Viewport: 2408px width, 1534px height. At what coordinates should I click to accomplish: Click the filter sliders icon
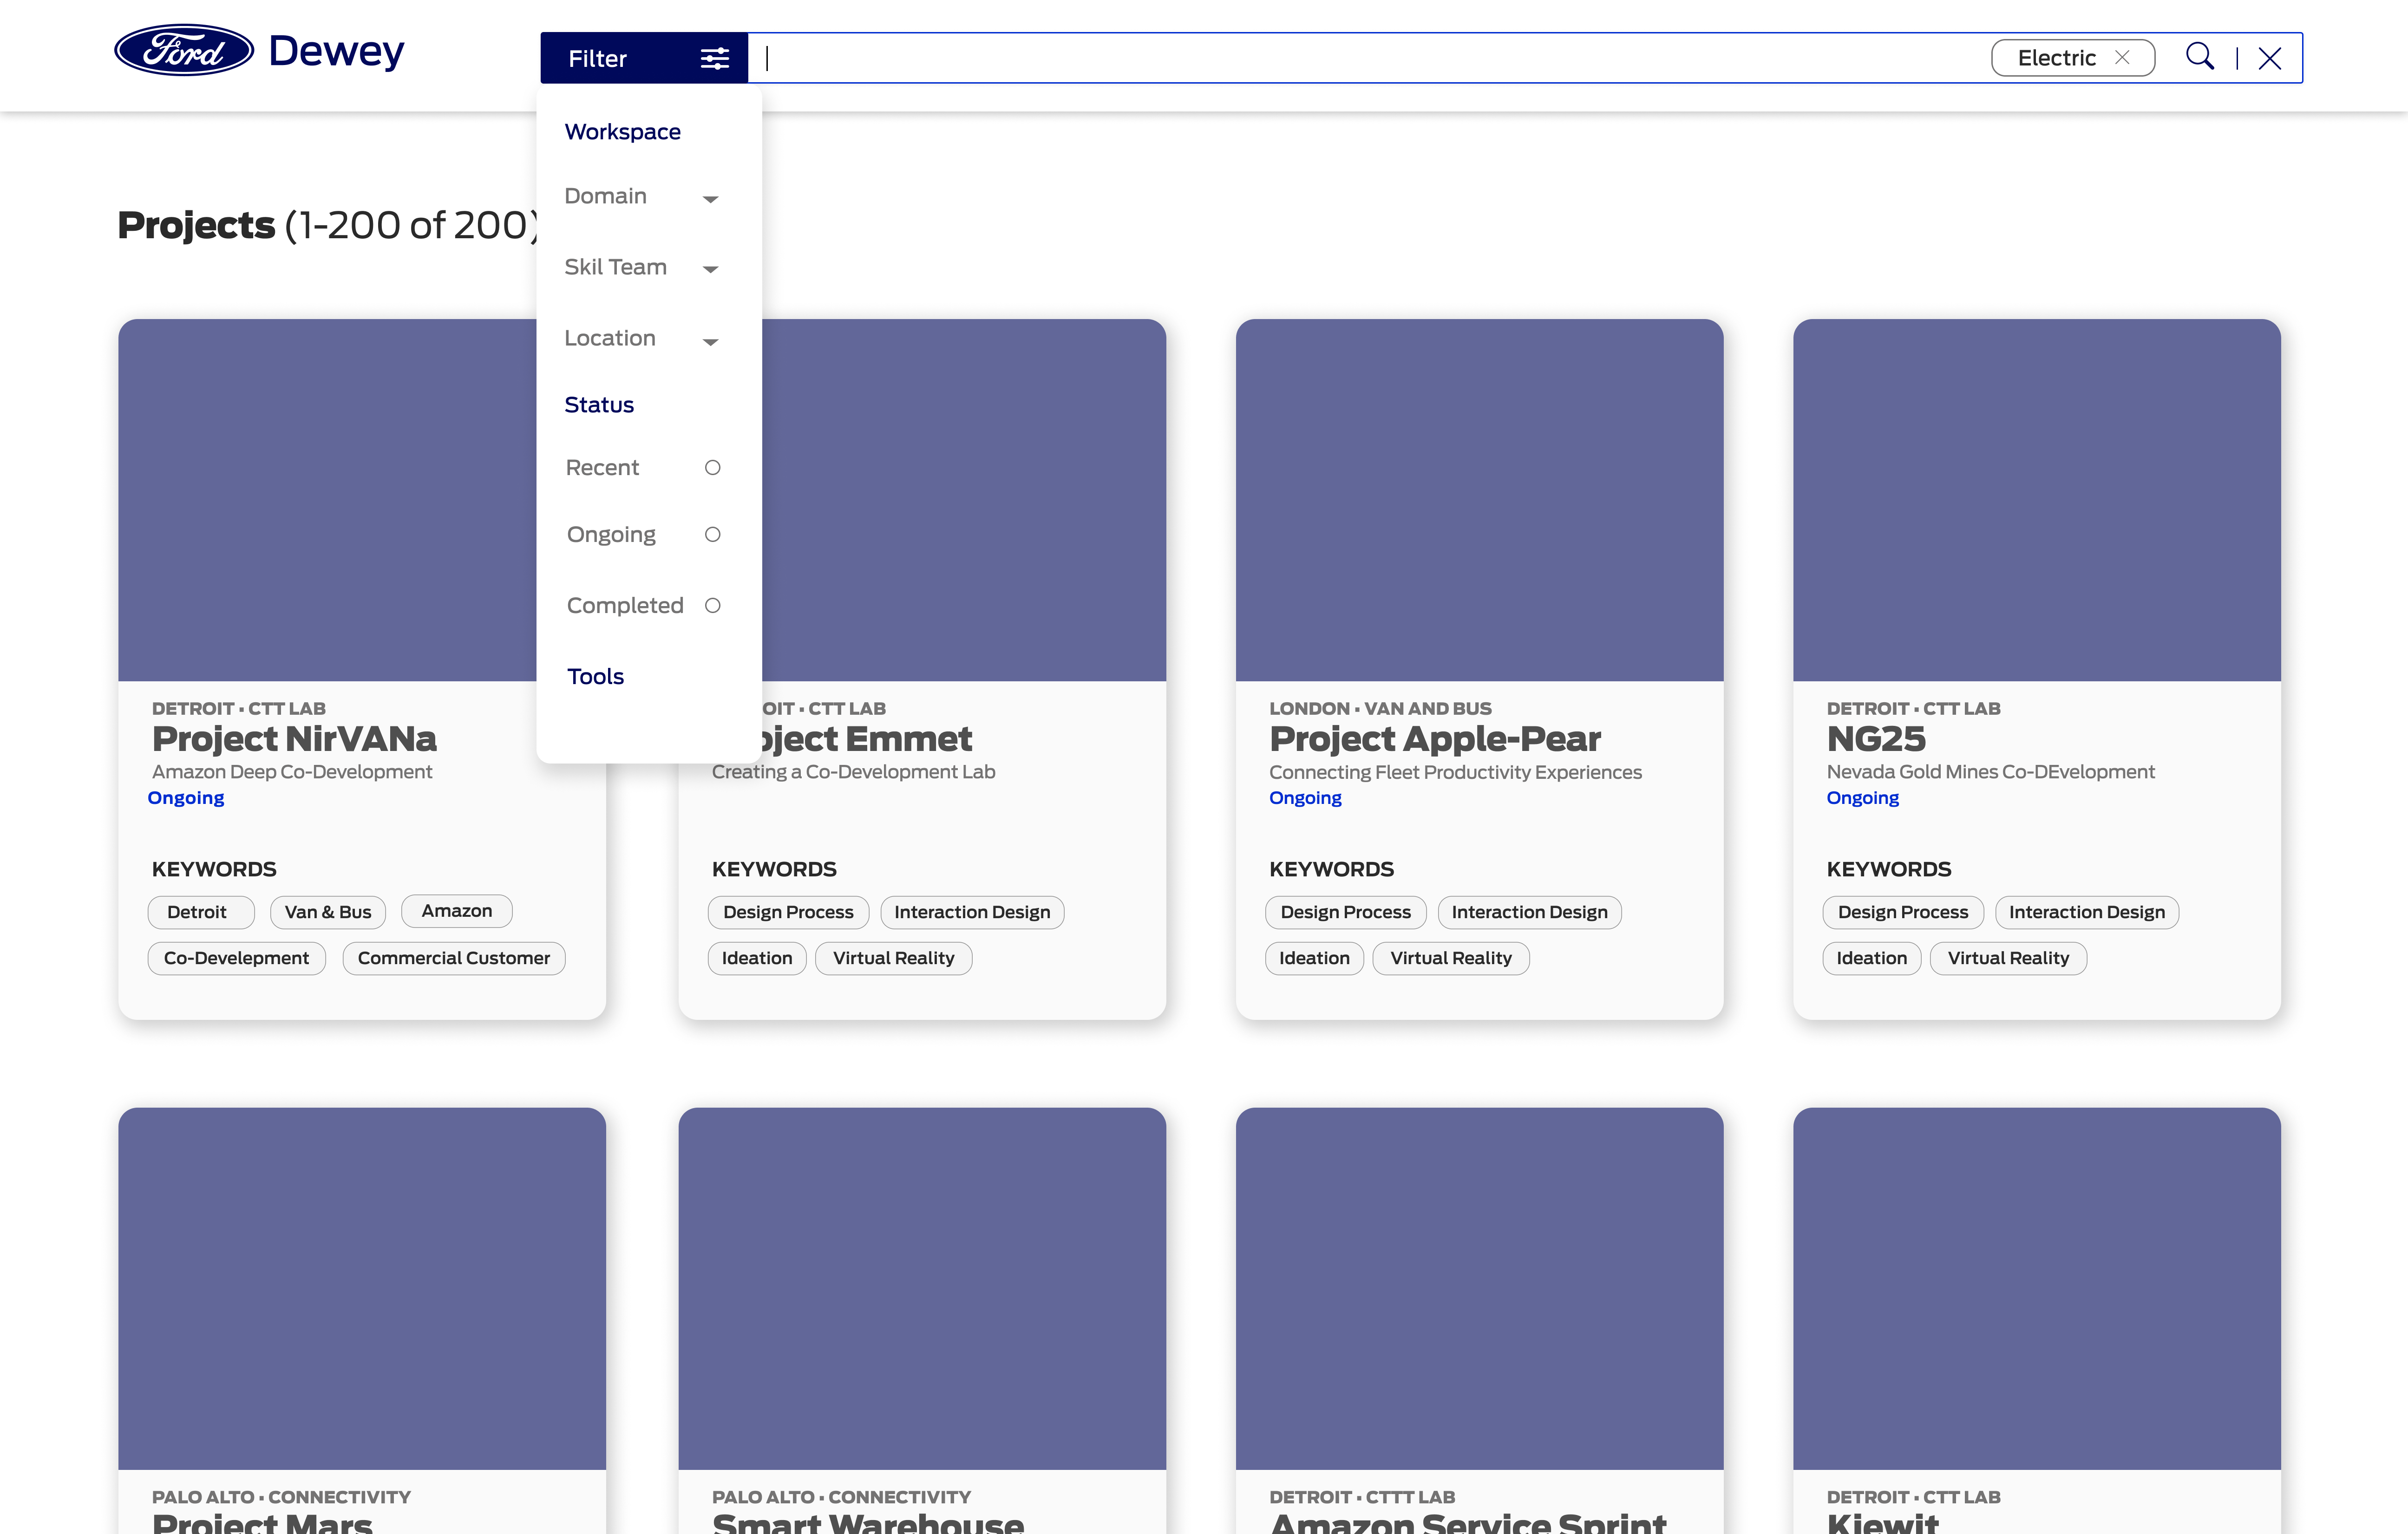(715, 59)
